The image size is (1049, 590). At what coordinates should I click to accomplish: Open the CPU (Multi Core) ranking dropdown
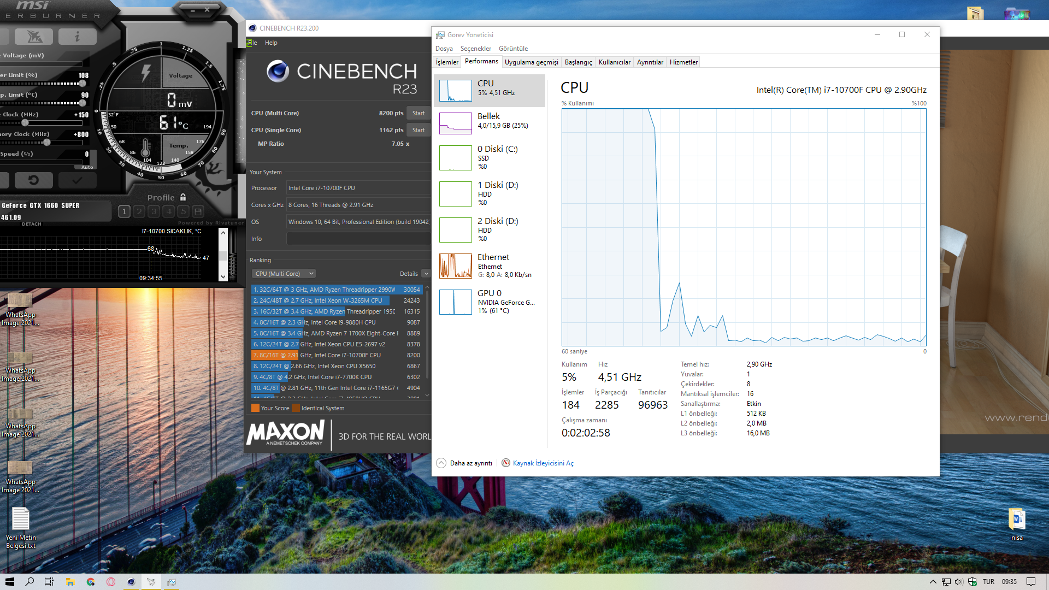(284, 274)
